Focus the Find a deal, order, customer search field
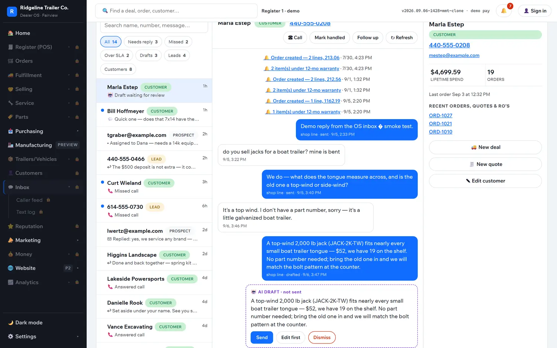This screenshot has height=348, width=557. [x=176, y=11]
